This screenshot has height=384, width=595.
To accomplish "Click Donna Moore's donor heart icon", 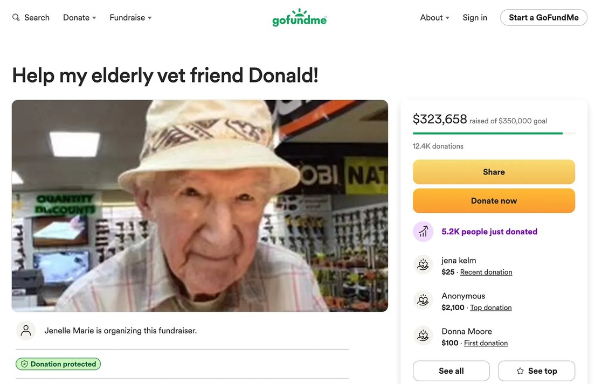I will point(423,336).
